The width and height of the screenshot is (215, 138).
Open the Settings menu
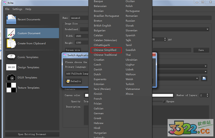(17, 9)
